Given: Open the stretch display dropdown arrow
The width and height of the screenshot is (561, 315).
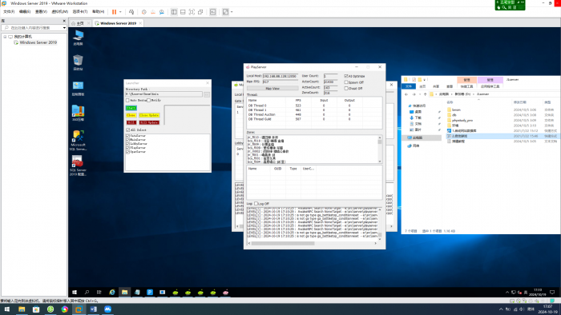Looking at the screenshot, I should (232, 12).
